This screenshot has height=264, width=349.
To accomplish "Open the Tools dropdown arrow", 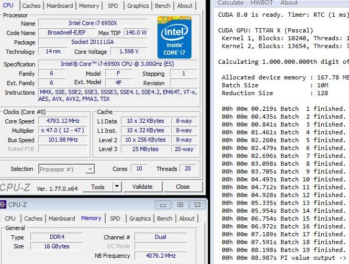I will tap(117, 187).
